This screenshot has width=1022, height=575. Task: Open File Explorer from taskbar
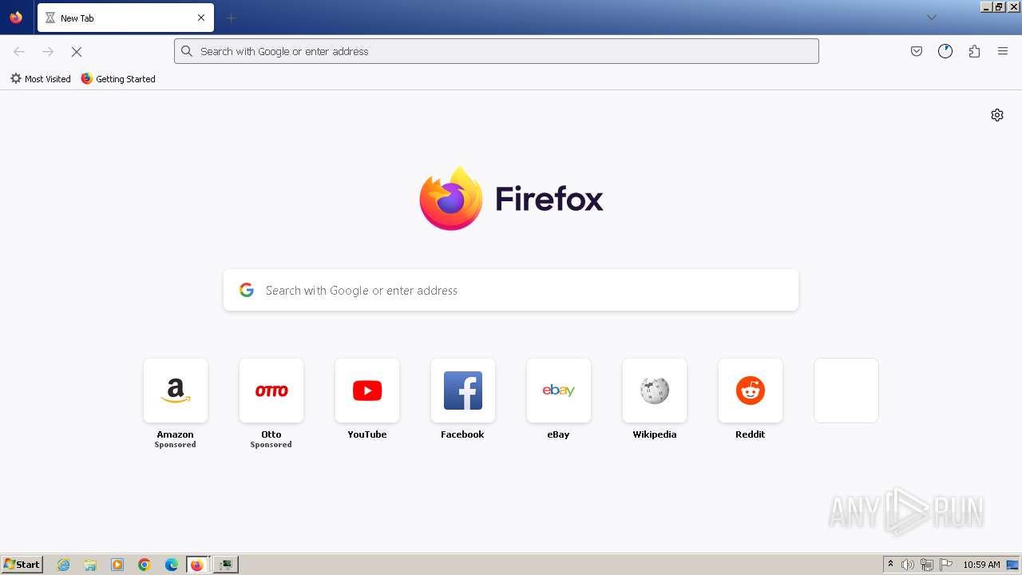click(x=90, y=565)
